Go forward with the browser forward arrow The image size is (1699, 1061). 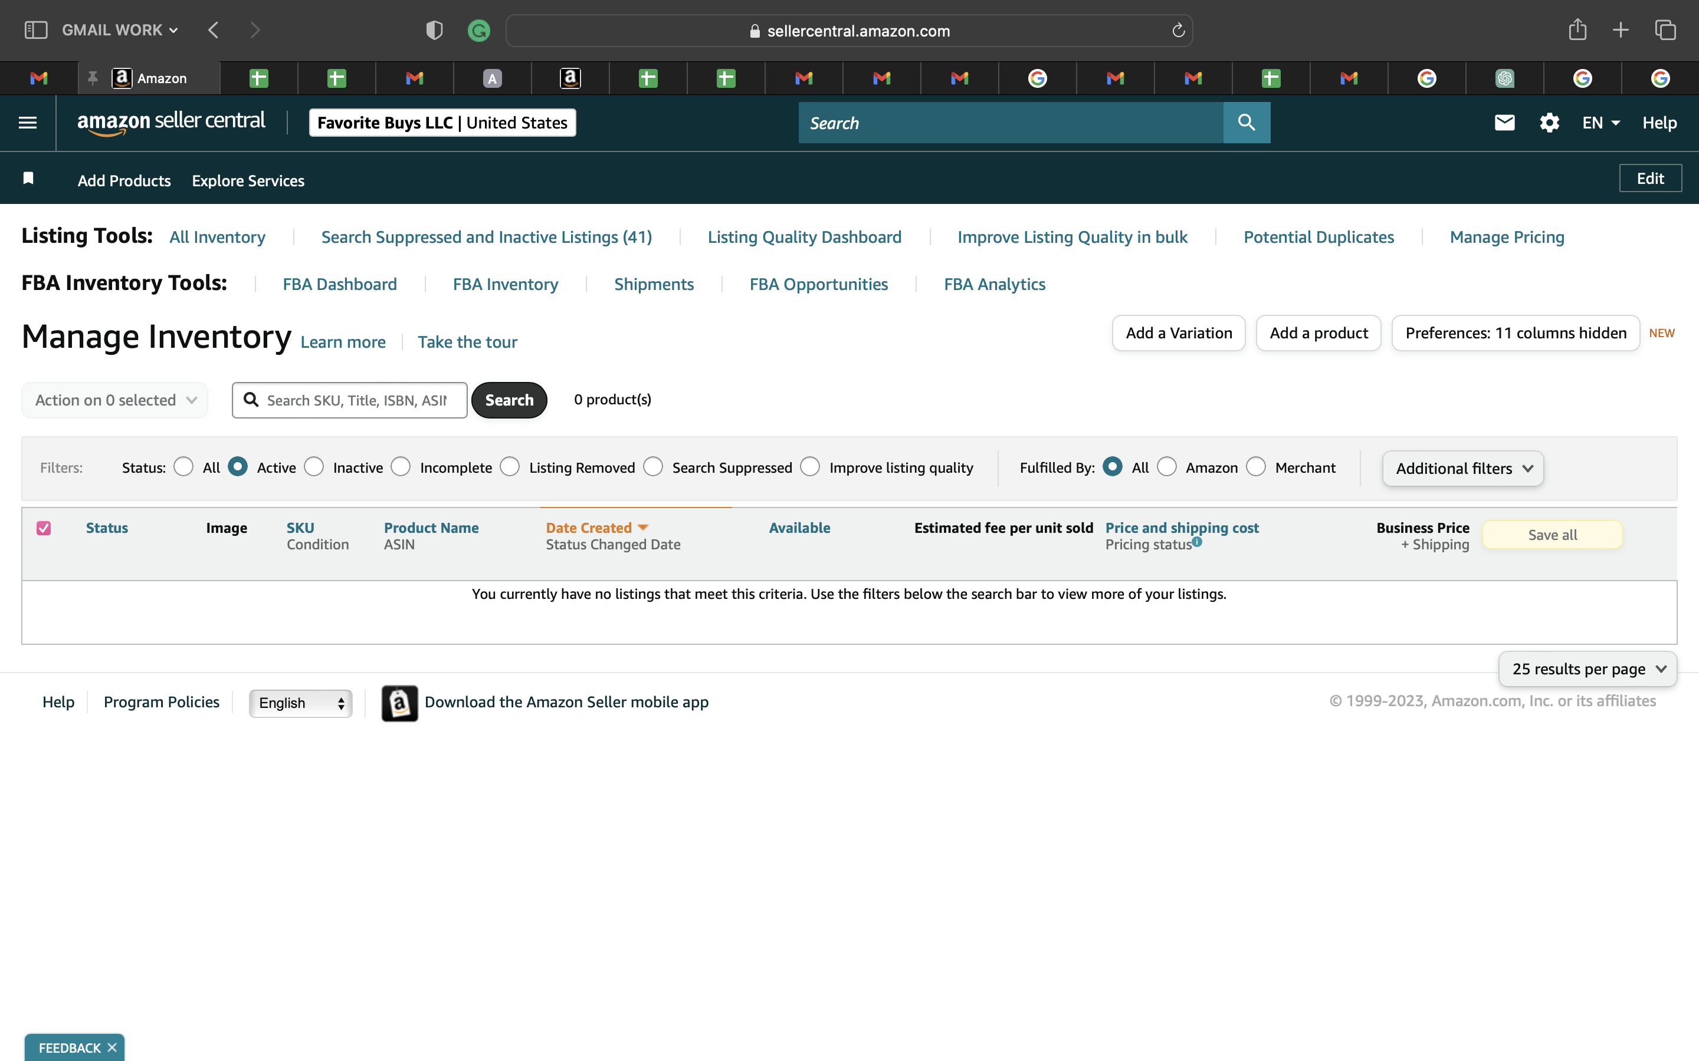click(255, 30)
